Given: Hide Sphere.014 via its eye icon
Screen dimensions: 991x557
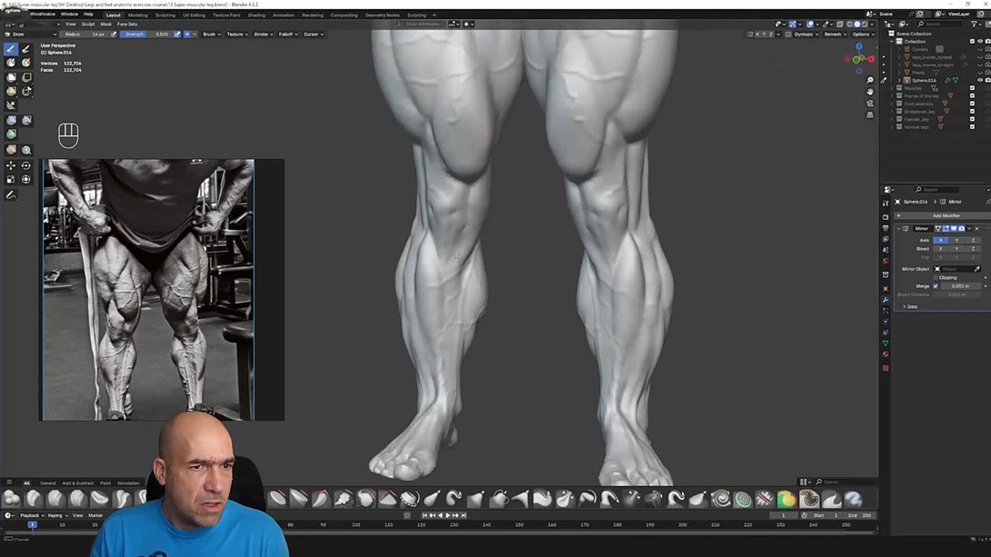Looking at the screenshot, I should click(x=979, y=80).
